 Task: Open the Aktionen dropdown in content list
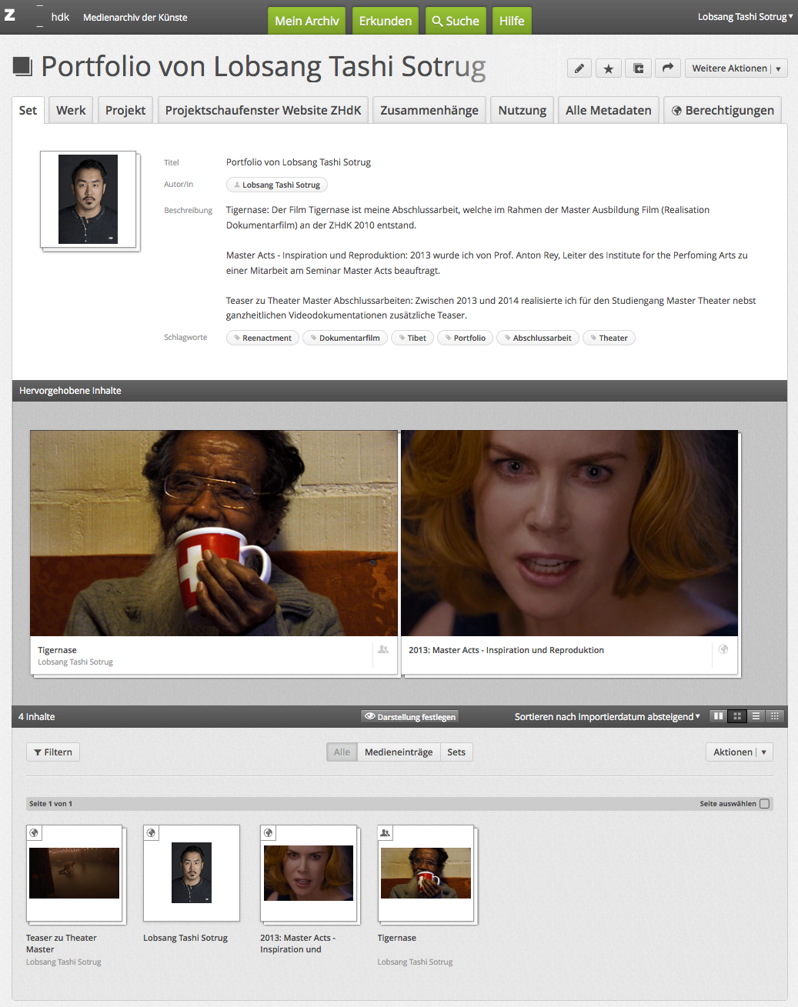[739, 752]
